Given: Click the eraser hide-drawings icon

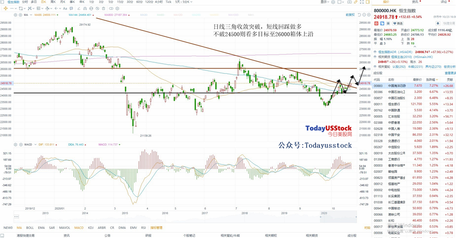Looking at the screenshot, I should (x=97, y=9).
